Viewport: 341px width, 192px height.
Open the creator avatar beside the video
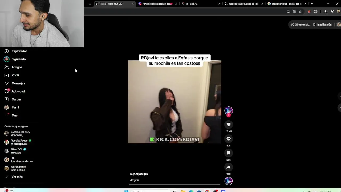coord(229,110)
